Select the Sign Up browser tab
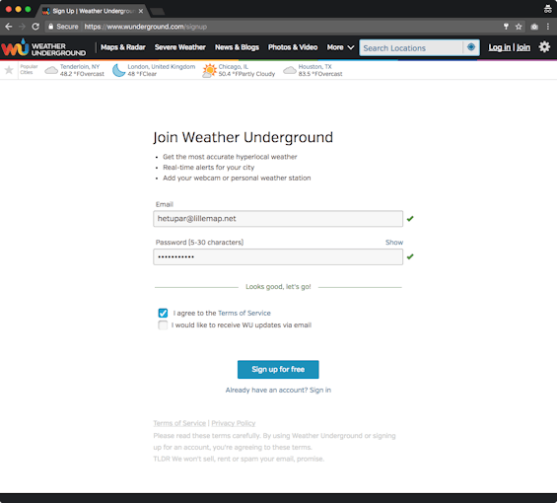Image resolution: width=557 pixels, height=503 pixels. click(93, 11)
